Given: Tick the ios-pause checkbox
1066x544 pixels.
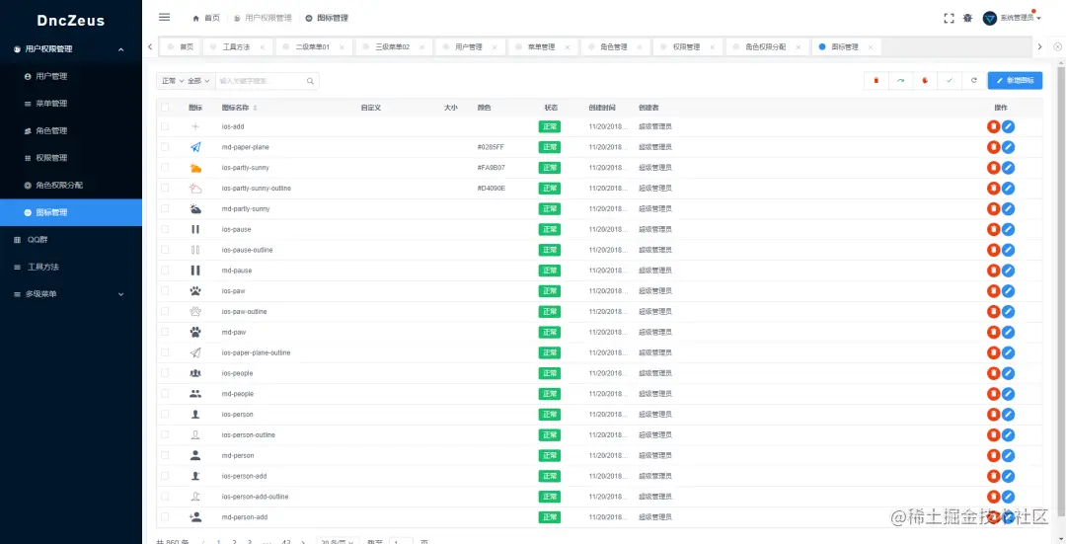Looking at the screenshot, I should point(165,229).
